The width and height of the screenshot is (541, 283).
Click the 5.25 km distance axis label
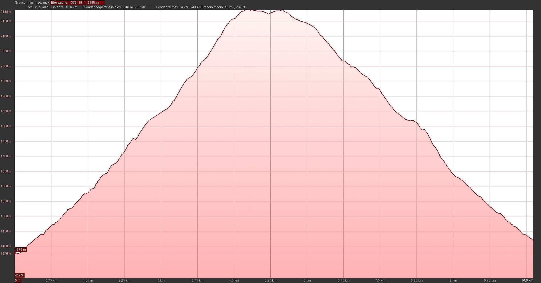coord(270,280)
